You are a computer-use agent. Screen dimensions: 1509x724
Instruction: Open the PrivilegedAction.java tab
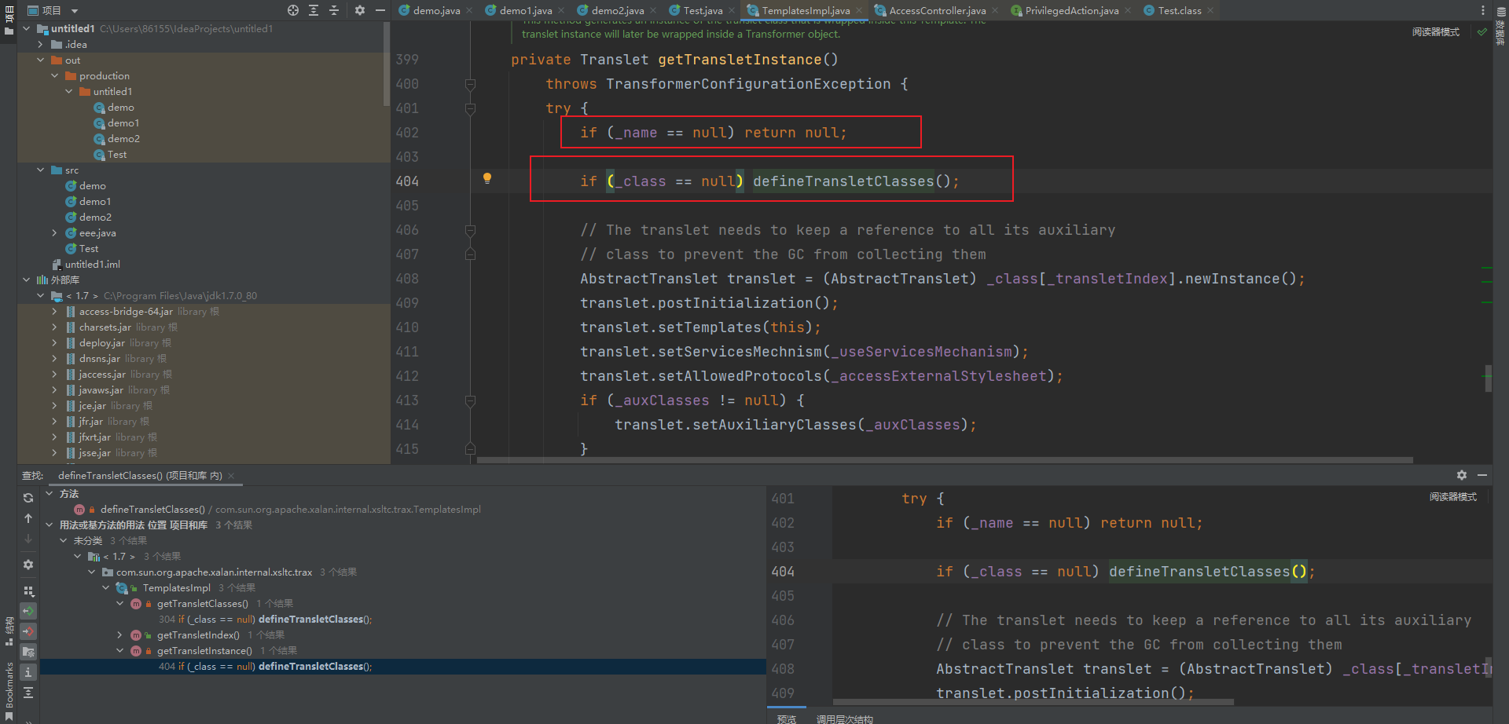point(1071,10)
